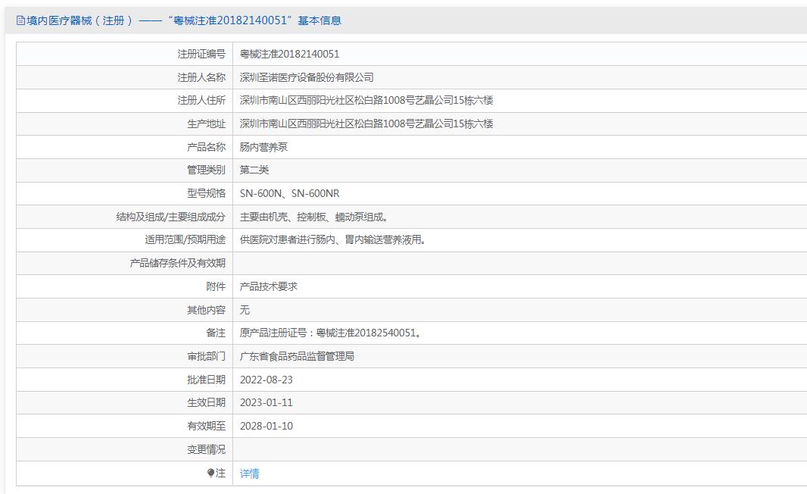
Task: Click product name 肠内营养泵
Action: tap(263, 147)
